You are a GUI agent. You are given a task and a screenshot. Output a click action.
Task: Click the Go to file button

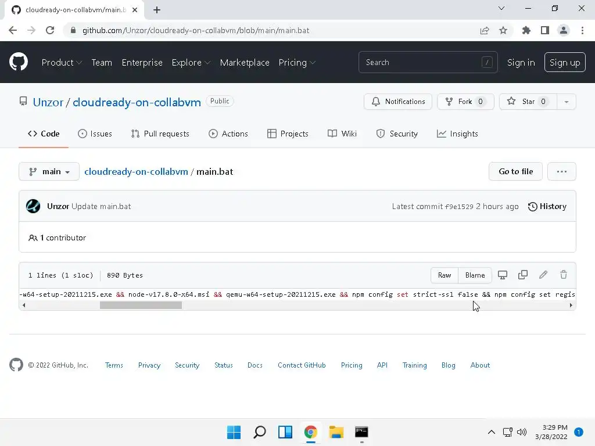click(x=515, y=171)
